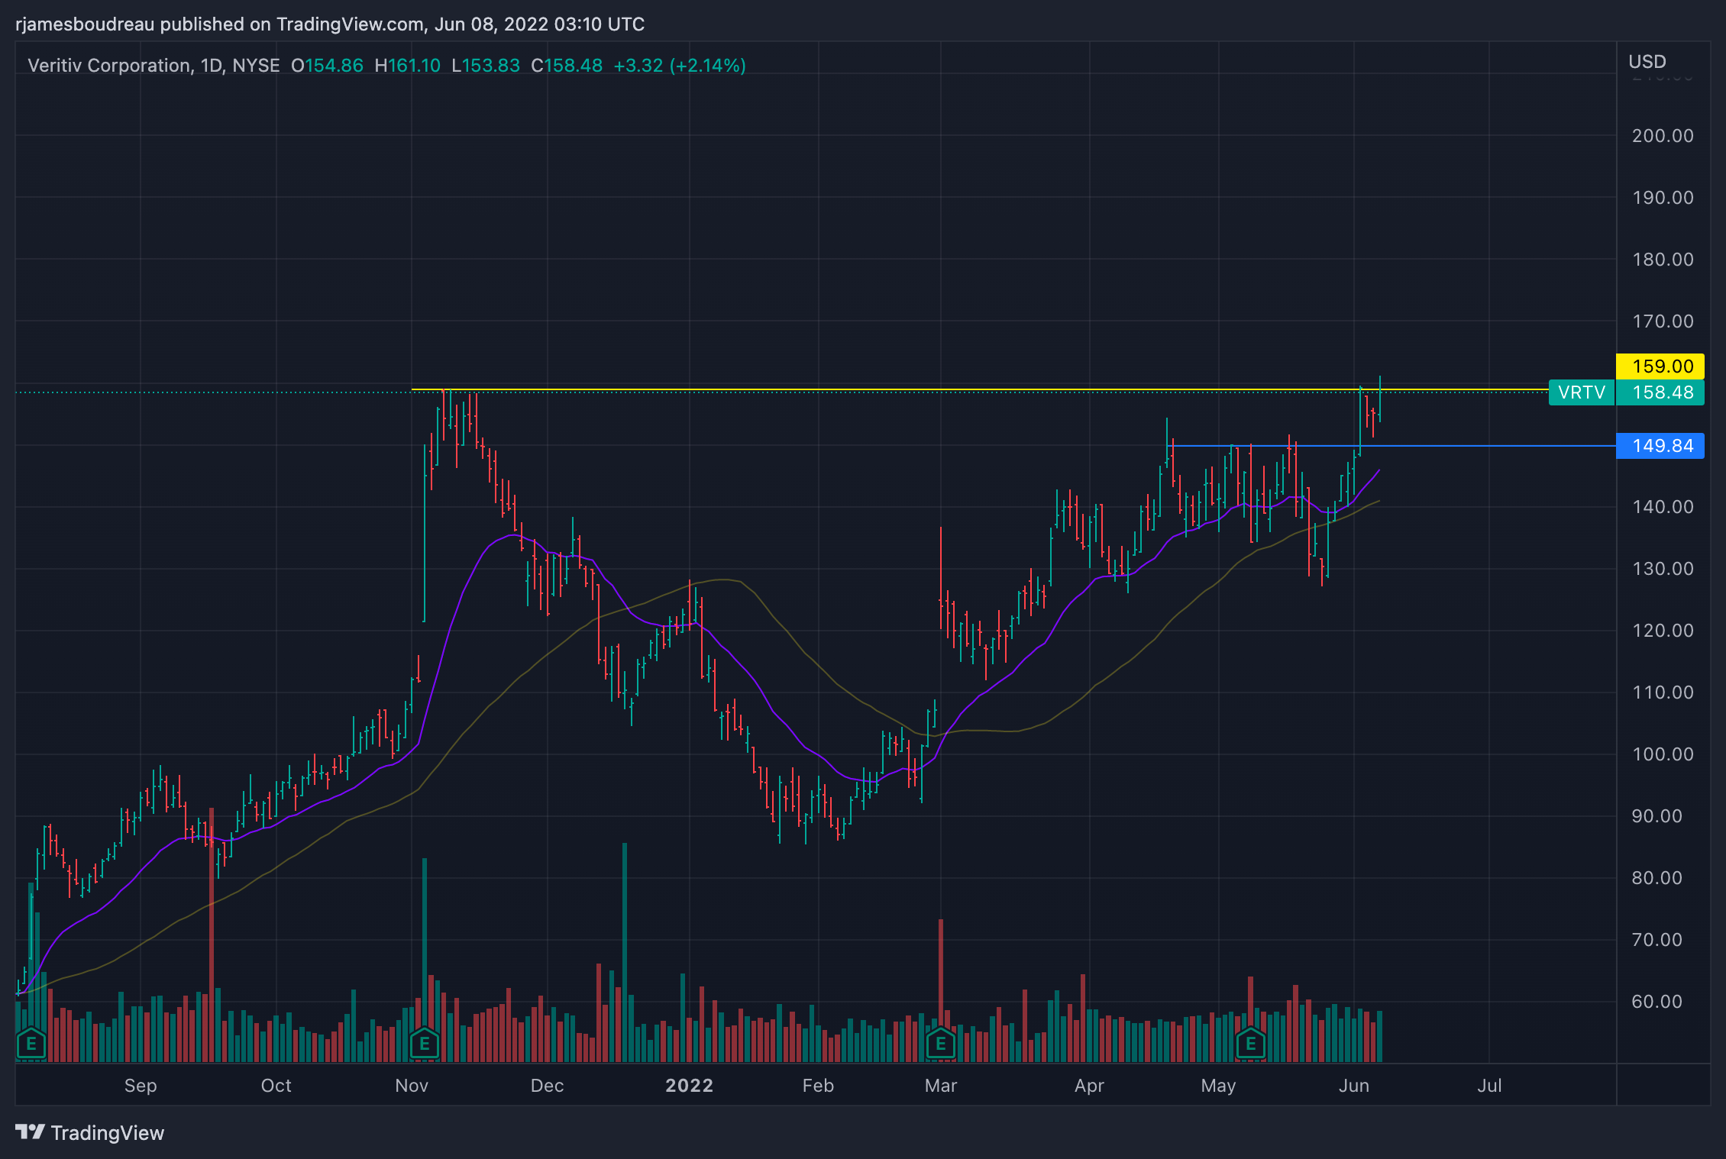Click the USD currency label
Screen dimensions: 1726x1159
pyautogui.click(x=1647, y=62)
